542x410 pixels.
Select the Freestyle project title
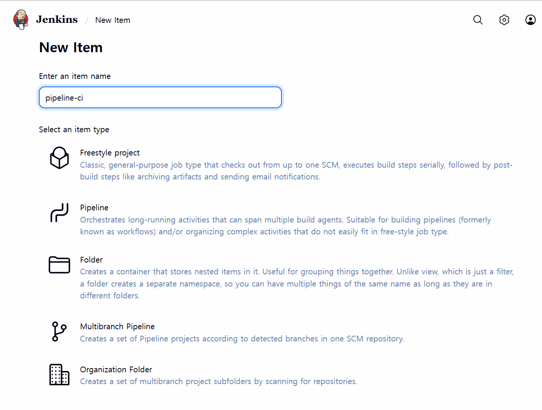(x=110, y=153)
